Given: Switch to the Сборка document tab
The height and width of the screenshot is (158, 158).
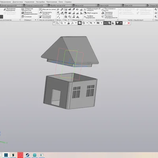Looking at the screenshot, I should pos(152,6).
